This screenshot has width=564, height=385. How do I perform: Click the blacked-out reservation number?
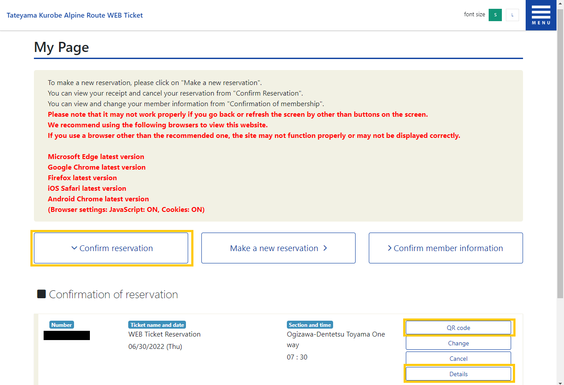pyautogui.click(x=67, y=336)
